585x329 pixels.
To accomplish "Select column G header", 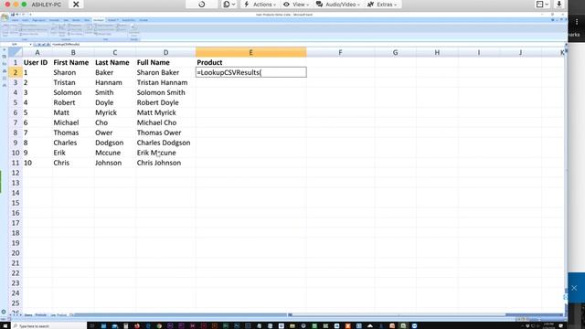I will pyautogui.click(x=395, y=53).
